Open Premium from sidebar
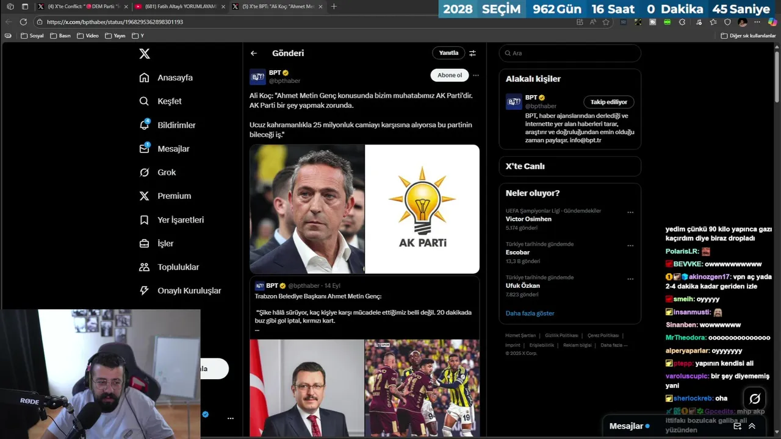Viewport: 781px width, 439px height. 165,196
